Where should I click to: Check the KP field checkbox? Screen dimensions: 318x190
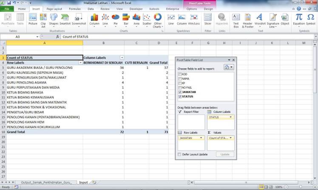179,83
